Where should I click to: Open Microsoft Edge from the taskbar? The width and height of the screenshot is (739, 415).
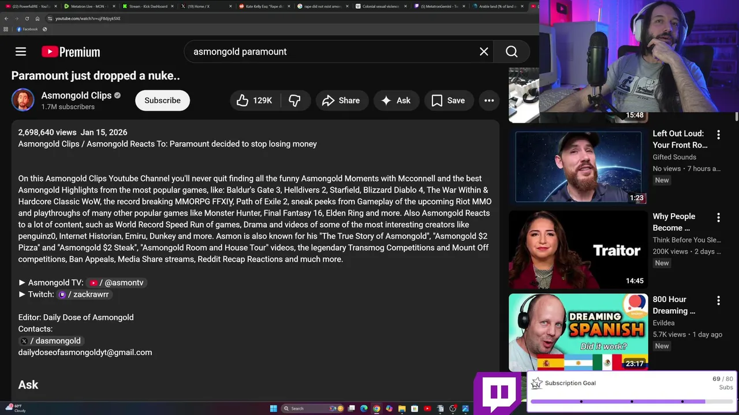(x=364, y=409)
